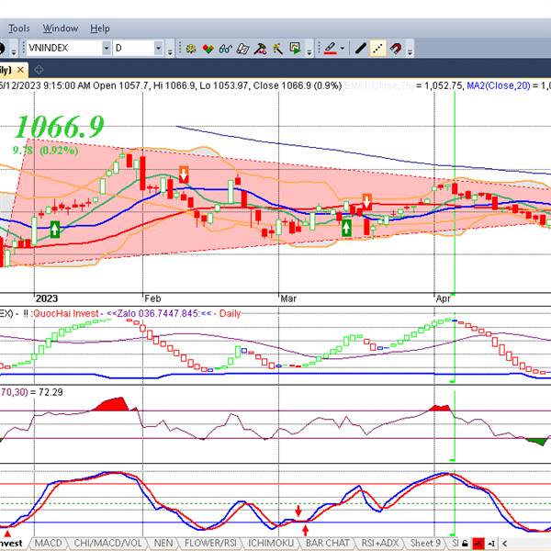Open the Help menu
This screenshot has width=551, height=551.
tap(100, 28)
